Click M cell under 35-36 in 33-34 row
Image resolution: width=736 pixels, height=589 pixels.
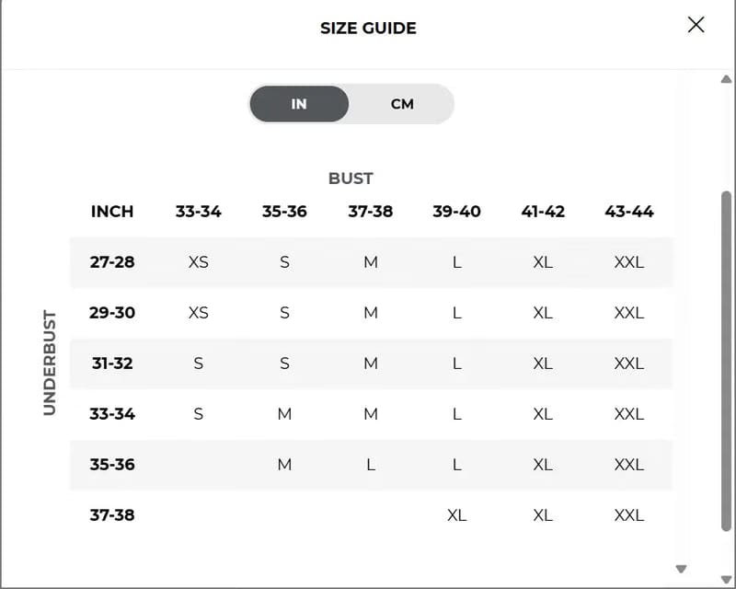click(x=284, y=414)
